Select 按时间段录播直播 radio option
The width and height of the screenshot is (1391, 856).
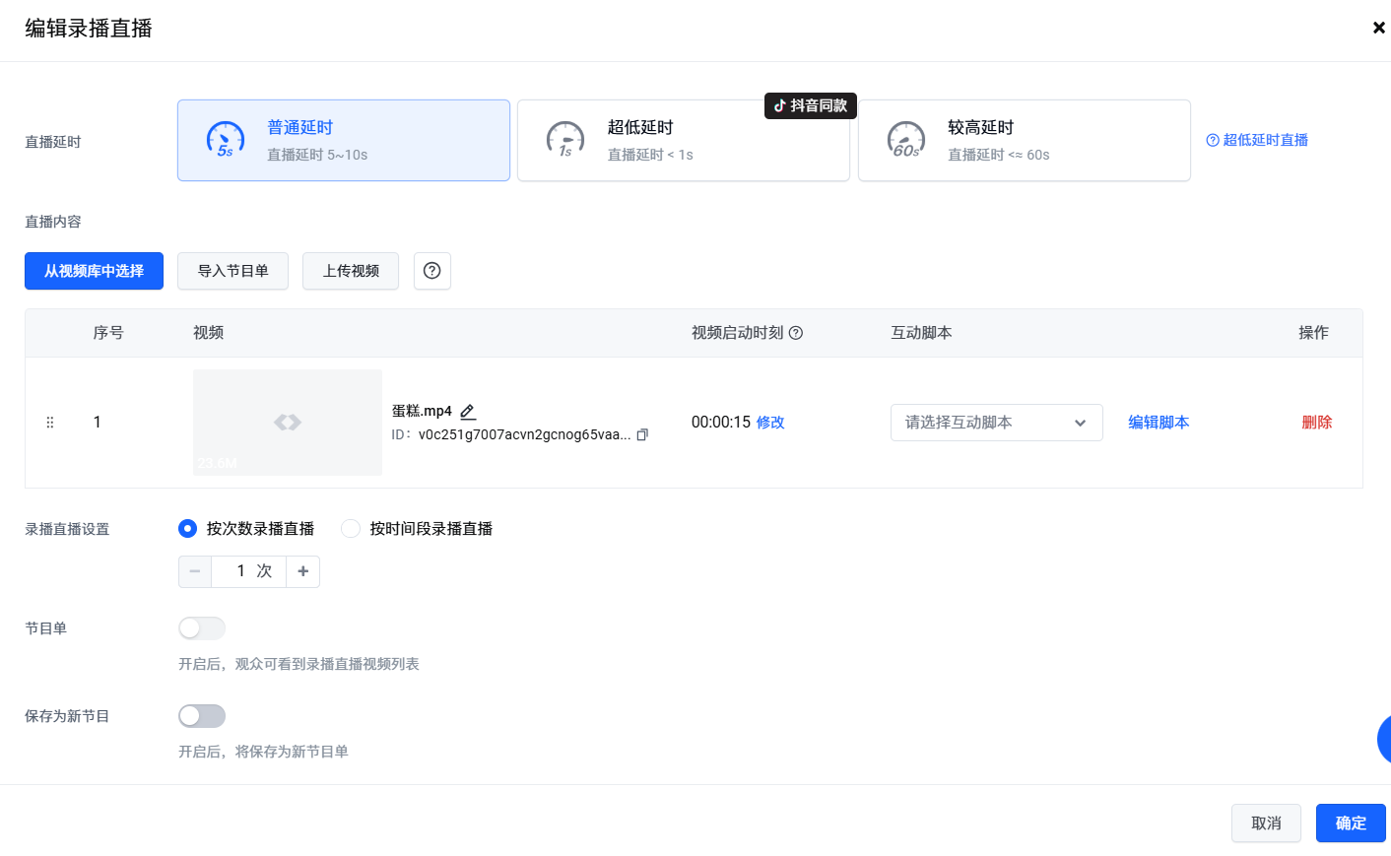[x=351, y=529]
